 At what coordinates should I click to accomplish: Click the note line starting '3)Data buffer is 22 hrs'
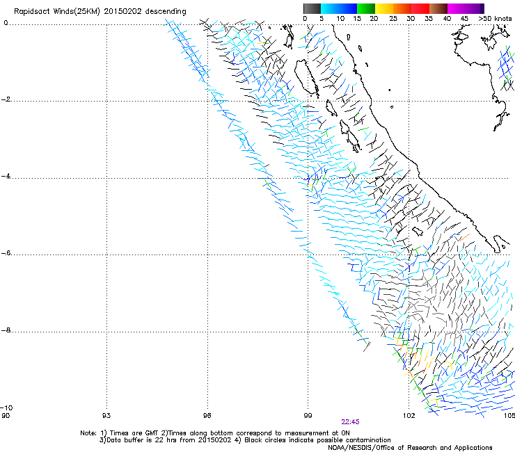click(245, 440)
